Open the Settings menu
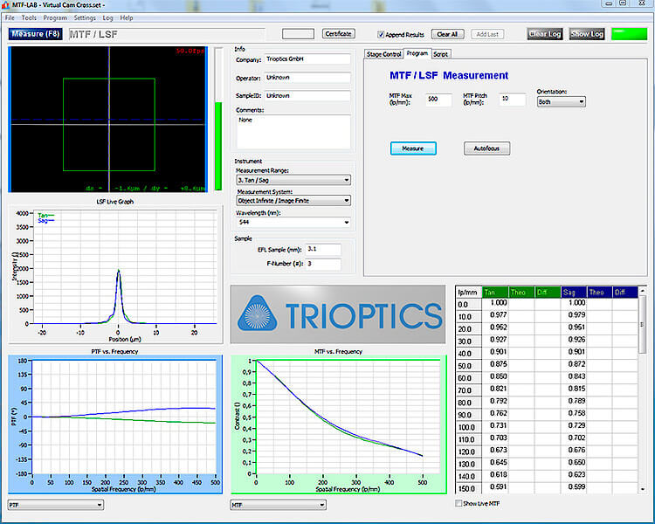The image size is (655, 524). (x=85, y=17)
